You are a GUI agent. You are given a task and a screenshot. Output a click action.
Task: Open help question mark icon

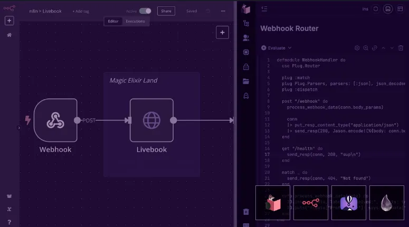click(x=9, y=222)
